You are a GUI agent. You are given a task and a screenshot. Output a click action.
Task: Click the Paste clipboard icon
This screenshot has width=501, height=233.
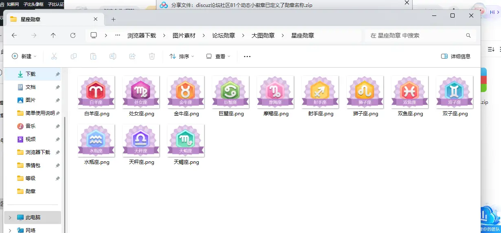[93, 56]
